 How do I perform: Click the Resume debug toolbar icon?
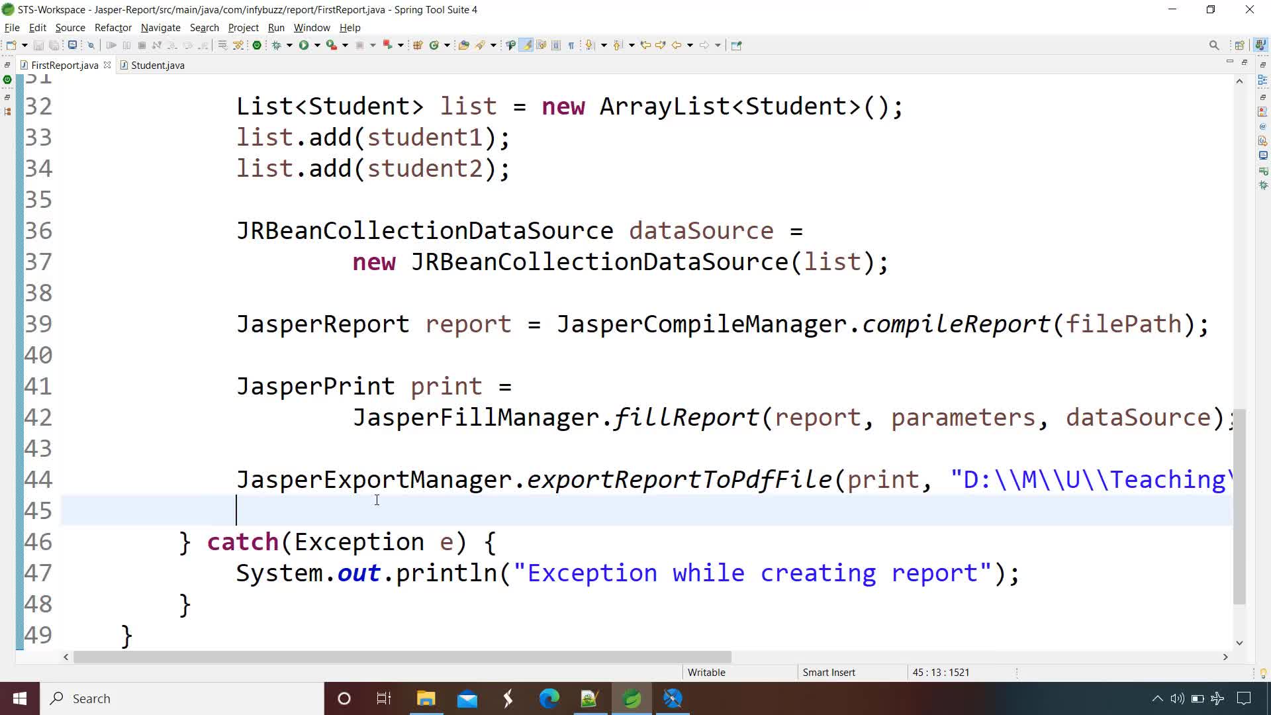click(x=111, y=45)
